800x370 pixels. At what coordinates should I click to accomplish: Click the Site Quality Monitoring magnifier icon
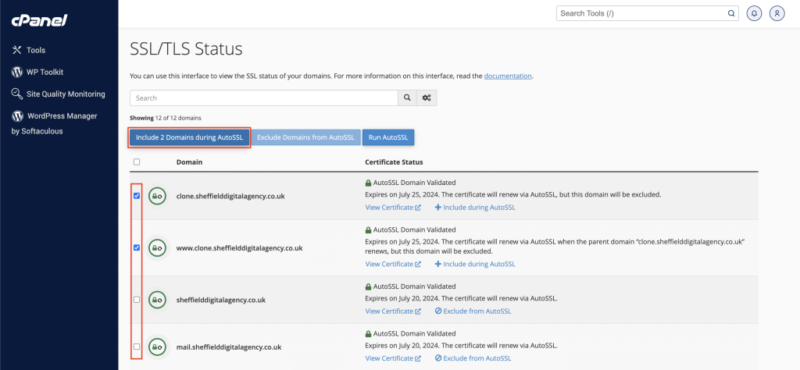[17, 94]
